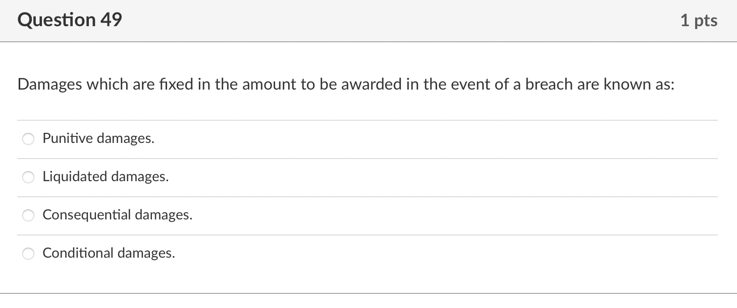The height and width of the screenshot is (308, 737).
Task: Click the Punitive damages answer text
Action: tap(98, 139)
